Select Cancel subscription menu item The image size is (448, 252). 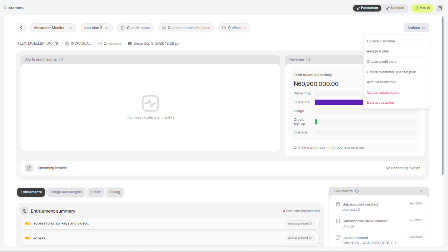(x=397, y=93)
